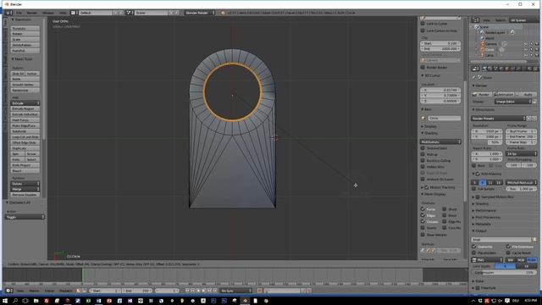The image size is (542, 305).
Task: Click the output folder browse icon
Action: tap(534, 239)
